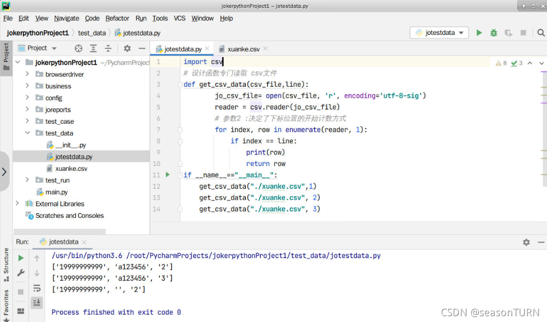Screen dimensions: 547x322
Task: Click the jokerpythonProject1 breadcrumb
Action: pyautogui.click(x=38, y=33)
